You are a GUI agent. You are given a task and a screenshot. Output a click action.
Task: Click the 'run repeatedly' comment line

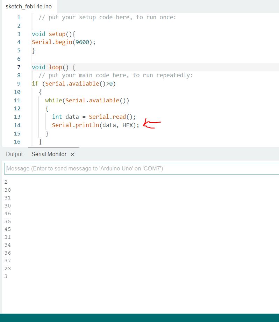(x=115, y=75)
